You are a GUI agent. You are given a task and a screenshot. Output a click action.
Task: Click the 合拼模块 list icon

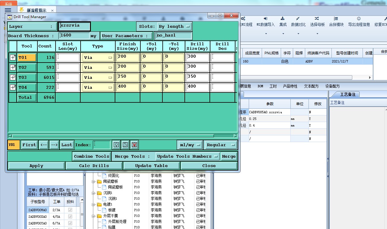coord(336,18)
